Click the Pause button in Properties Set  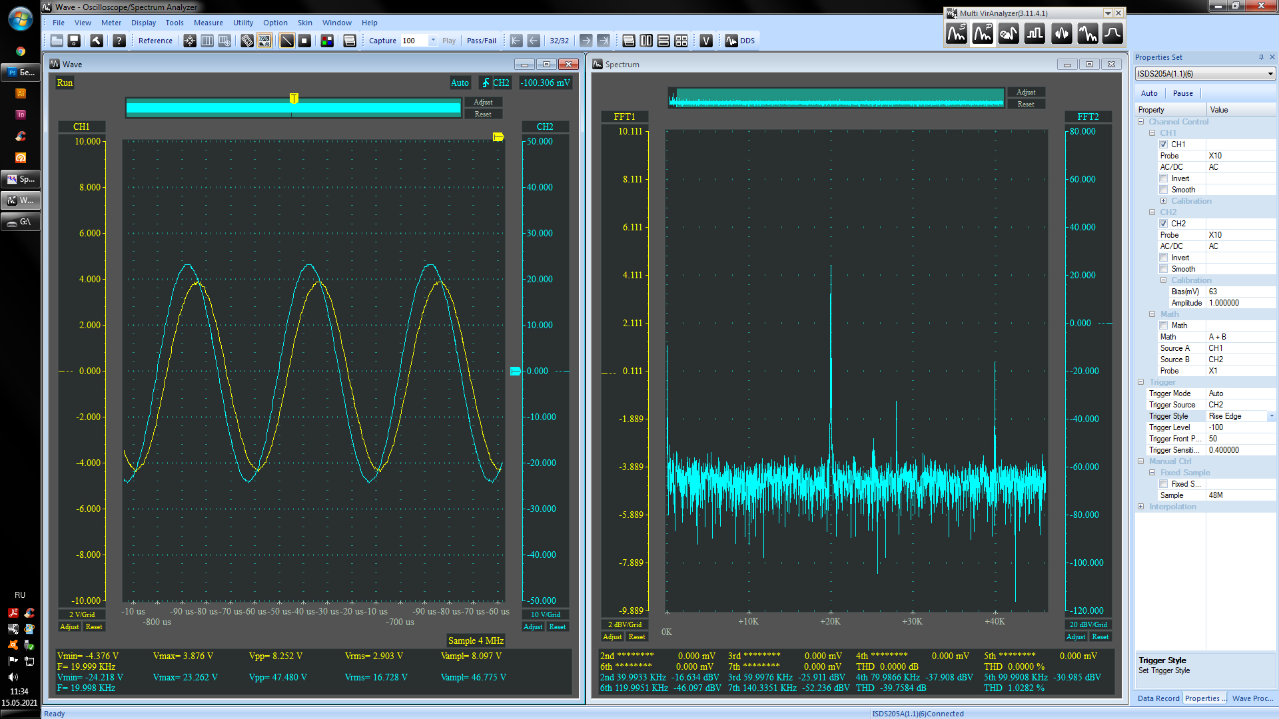tap(1182, 93)
